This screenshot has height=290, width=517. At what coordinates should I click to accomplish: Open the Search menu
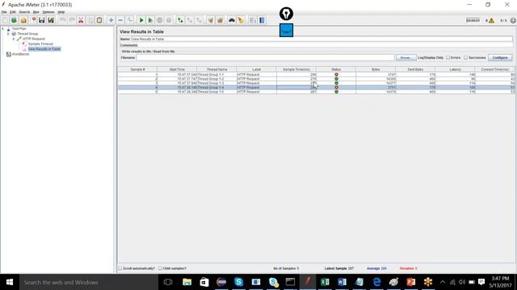[x=24, y=12]
